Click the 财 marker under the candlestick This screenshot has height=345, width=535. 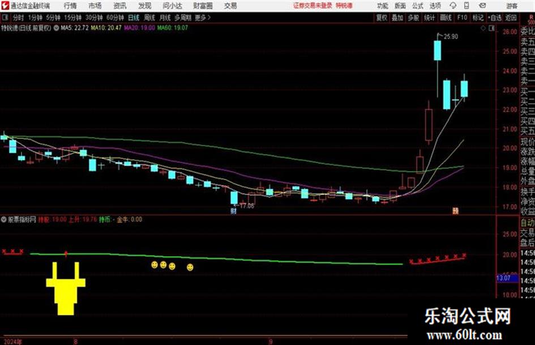pyautogui.click(x=234, y=211)
